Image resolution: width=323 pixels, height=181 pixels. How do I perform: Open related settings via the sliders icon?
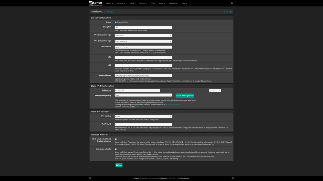(224, 12)
